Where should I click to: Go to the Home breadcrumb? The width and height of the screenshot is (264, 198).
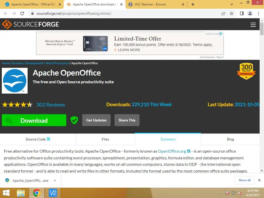[x=6, y=63]
